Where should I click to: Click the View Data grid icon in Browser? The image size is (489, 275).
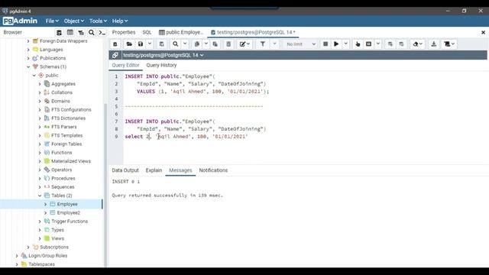70,32
